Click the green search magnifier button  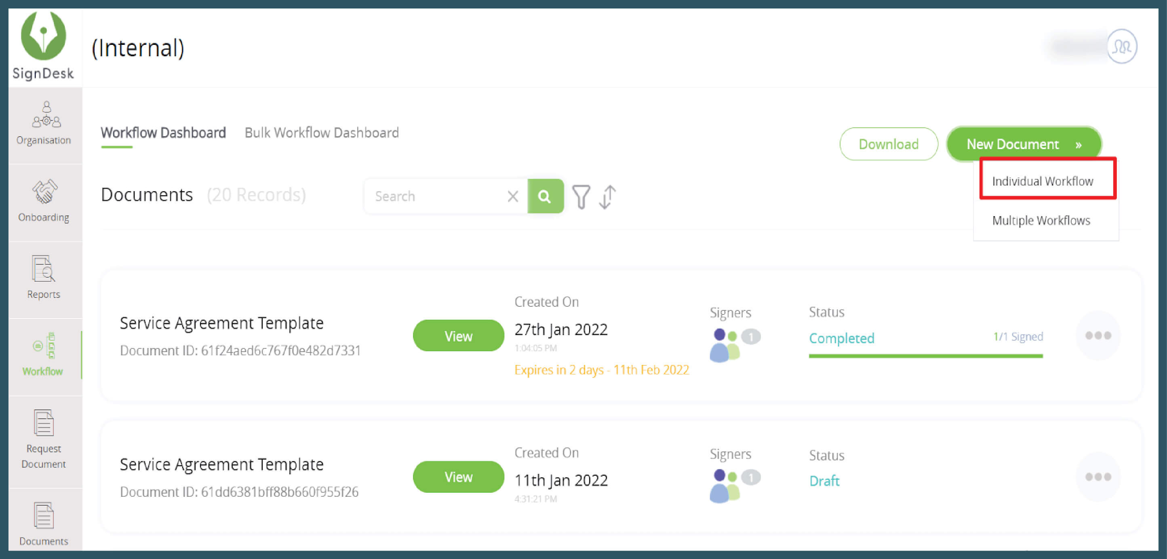545,196
